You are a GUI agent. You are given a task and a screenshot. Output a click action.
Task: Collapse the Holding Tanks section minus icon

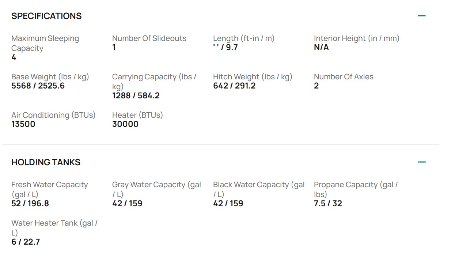click(x=422, y=162)
